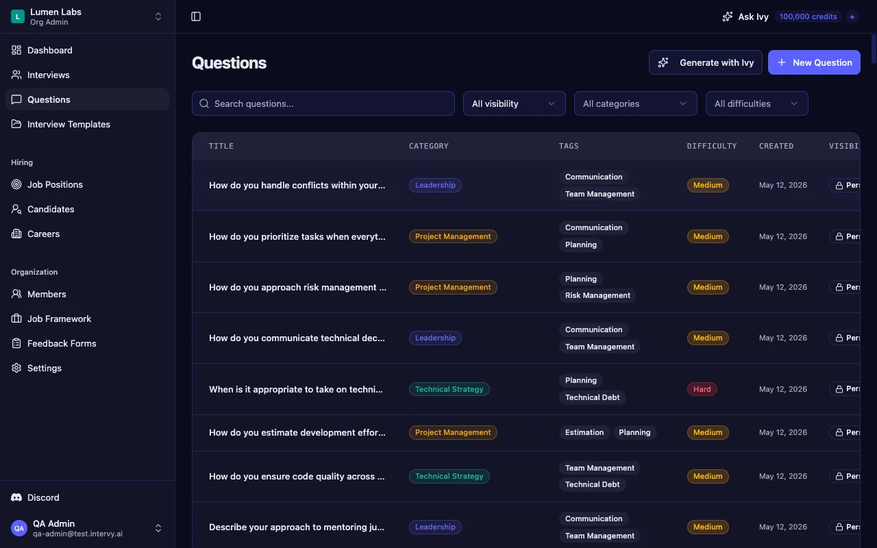Click the Members people icon

pyautogui.click(x=16, y=294)
